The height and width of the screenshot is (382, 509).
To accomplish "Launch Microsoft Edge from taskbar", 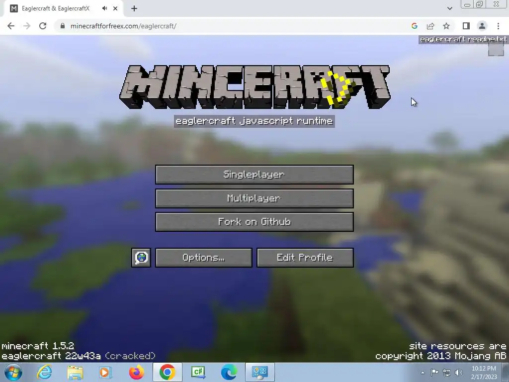I will 229,372.
